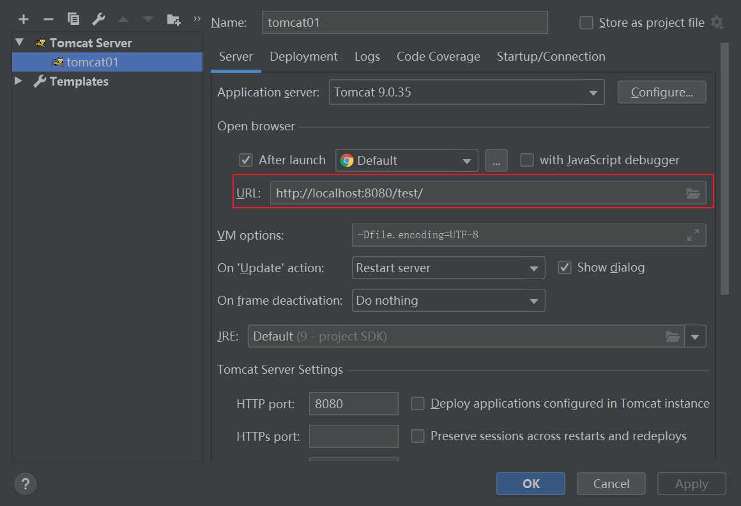Click the Add New Configuration plus icon

tap(24, 19)
